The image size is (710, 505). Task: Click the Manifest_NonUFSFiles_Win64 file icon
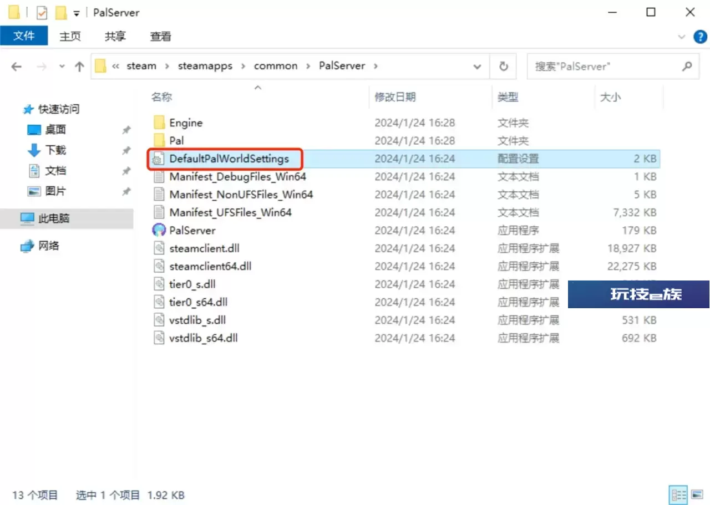(x=159, y=195)
